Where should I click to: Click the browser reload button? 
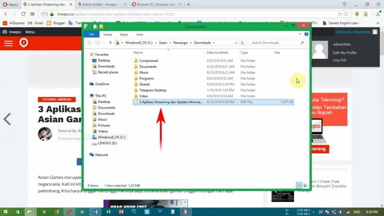23,14
